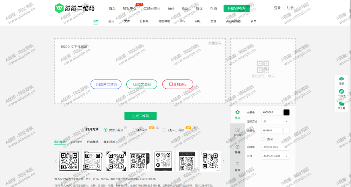Select the QR style thumbnail with dark header
Screen dimensions: 351x187
187,161
